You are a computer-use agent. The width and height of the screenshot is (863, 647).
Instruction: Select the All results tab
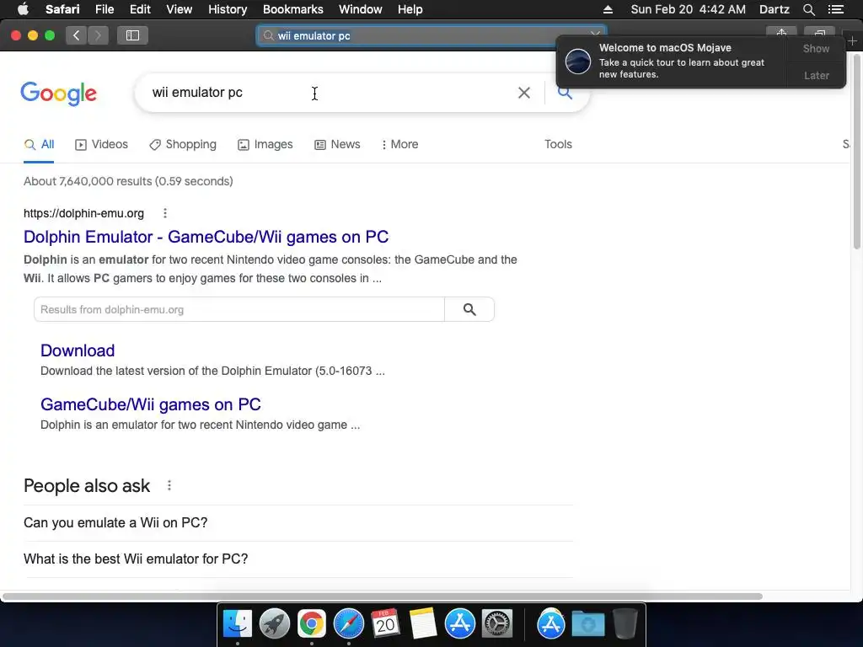pyautogui.click(x=39, y=145)
